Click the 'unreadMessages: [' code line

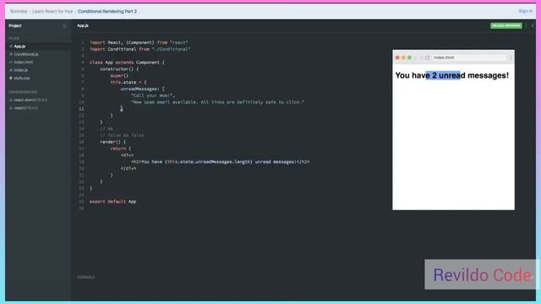pos(143,89)
